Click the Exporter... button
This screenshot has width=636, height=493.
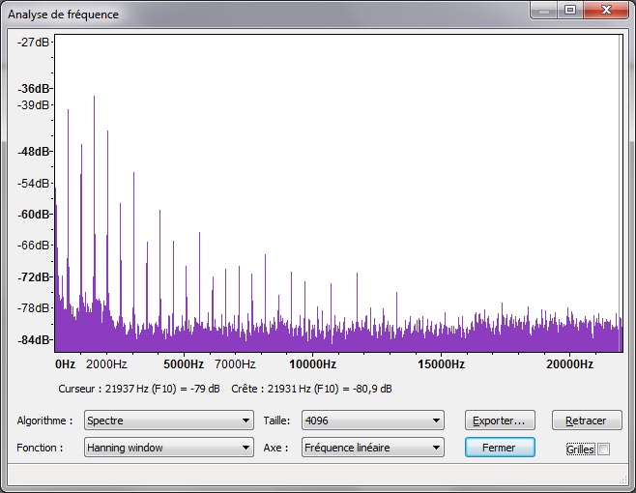(x=500, y=420)
